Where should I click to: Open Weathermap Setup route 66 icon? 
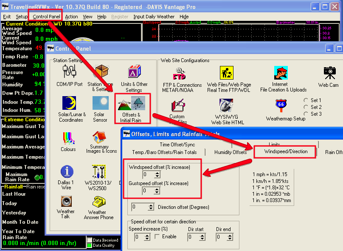click(281, 106)
